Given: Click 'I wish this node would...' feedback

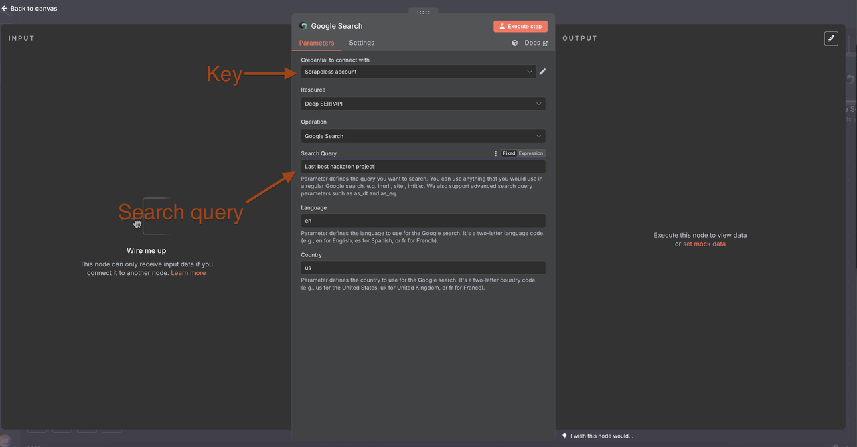Looking at the screenshot, I should click(x=601, y=436).
